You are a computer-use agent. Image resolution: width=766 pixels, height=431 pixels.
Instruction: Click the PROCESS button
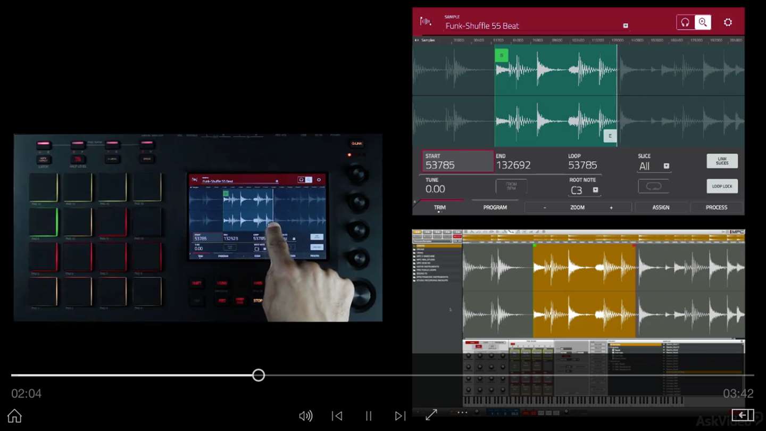tap(716, 208)
